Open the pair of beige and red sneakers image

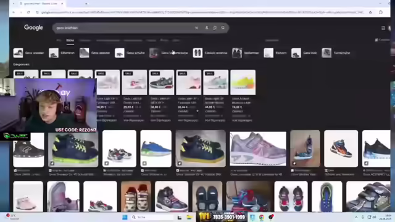coord(136,197)
